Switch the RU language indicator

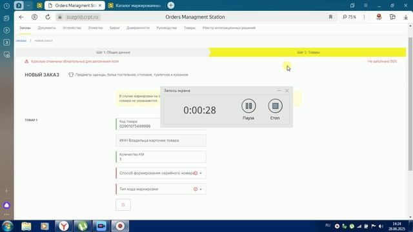(328, 226)
